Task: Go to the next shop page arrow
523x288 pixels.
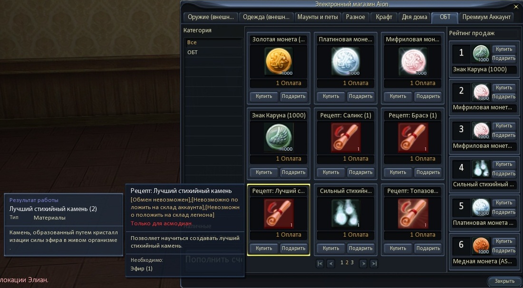Action: point(363,263)
